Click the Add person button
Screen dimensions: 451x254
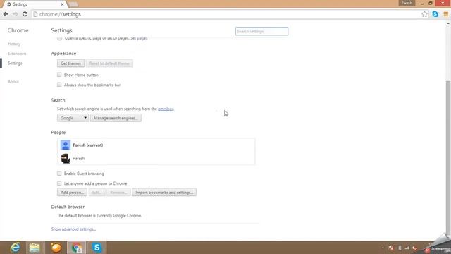coord(72,193)
